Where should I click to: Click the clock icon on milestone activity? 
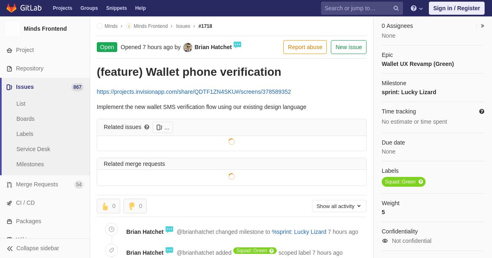pos(112,229)
